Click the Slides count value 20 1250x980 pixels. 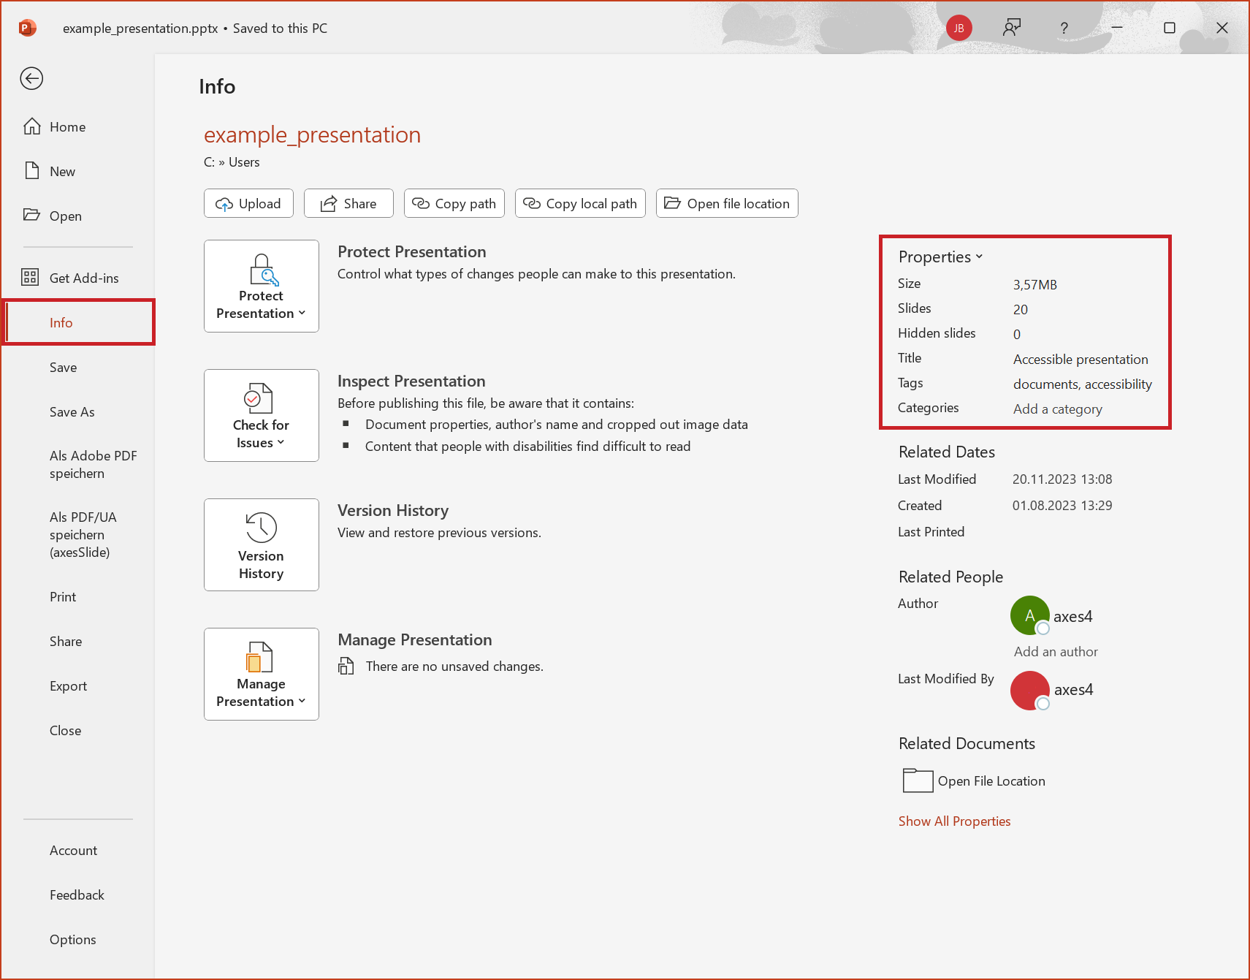click(x=1021, y=310)
